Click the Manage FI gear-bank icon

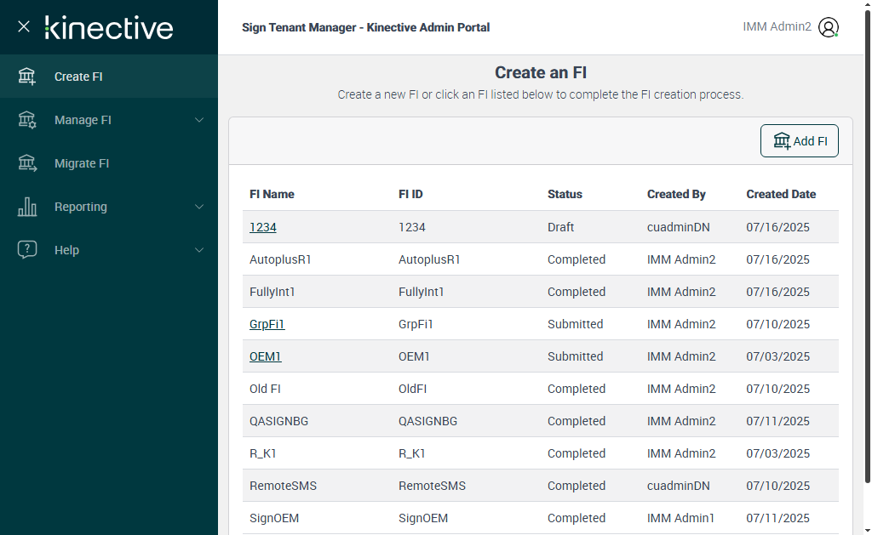point(27,120)
